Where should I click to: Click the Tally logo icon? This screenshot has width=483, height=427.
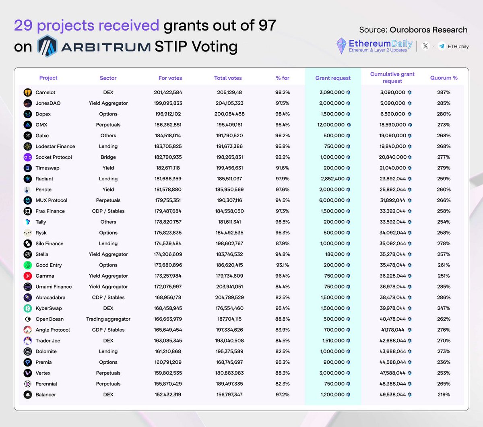[27, 222]
